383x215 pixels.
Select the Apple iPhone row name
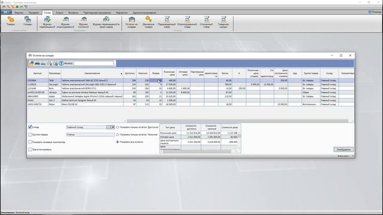coord(92,96)
